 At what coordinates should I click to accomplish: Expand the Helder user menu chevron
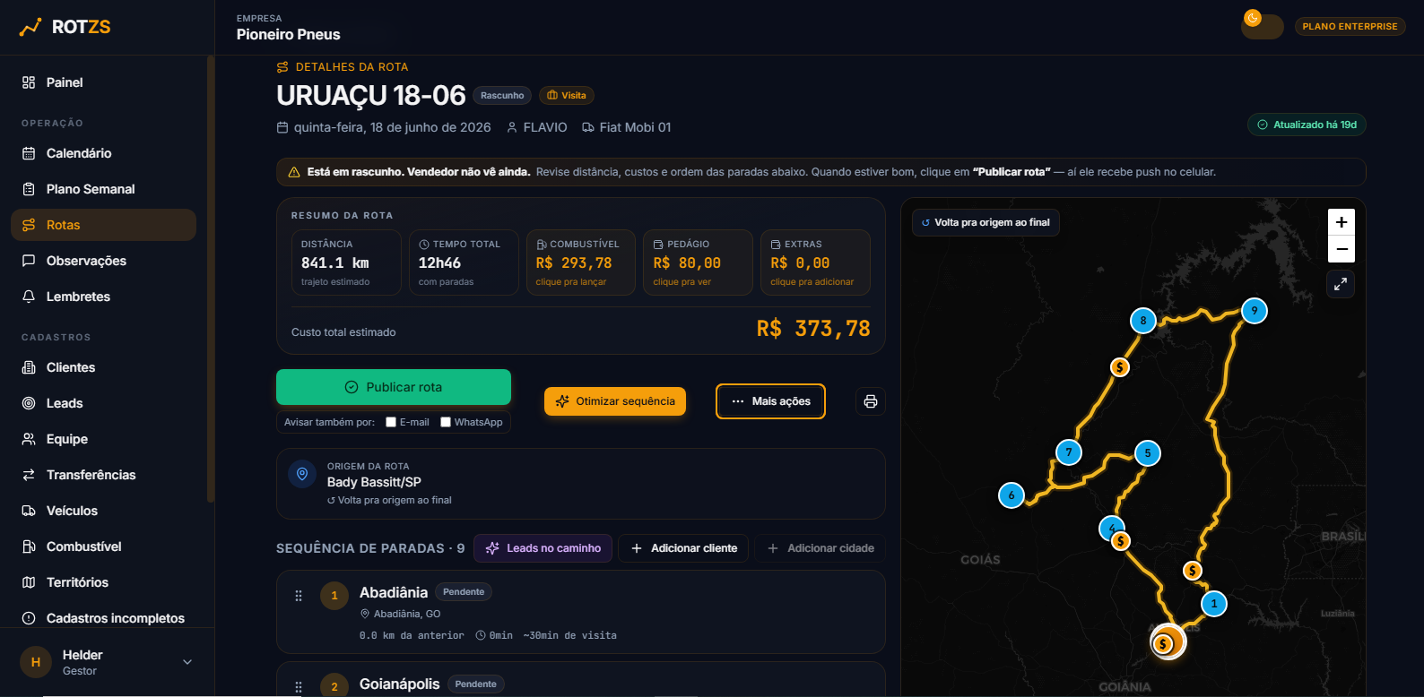pos(187,662)
